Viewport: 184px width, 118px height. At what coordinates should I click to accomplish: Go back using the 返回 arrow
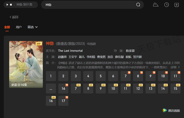(x=14, y=17)
